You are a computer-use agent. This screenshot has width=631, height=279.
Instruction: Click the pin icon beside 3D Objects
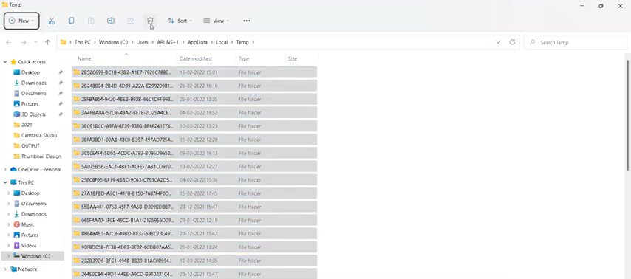pos(61,114)
